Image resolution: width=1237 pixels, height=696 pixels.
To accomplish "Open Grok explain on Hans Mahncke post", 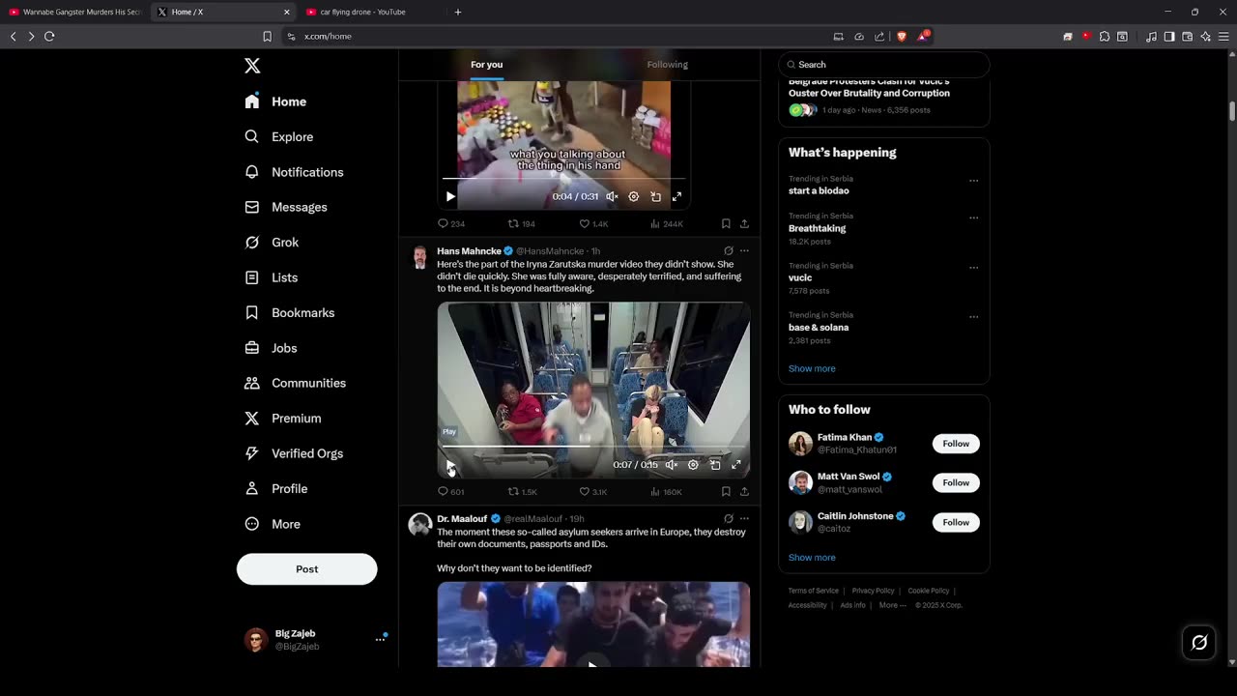I will click(728, 250).
